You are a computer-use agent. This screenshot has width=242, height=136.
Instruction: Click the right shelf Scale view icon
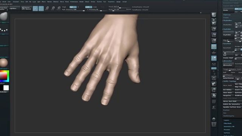[214, 90]
